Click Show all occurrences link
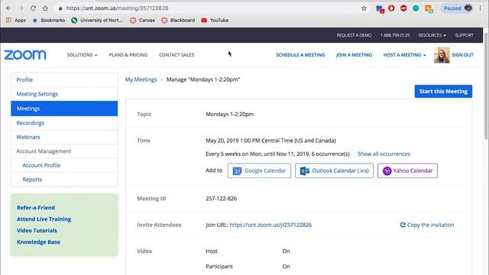489x275 pixels. click(384, 154)
